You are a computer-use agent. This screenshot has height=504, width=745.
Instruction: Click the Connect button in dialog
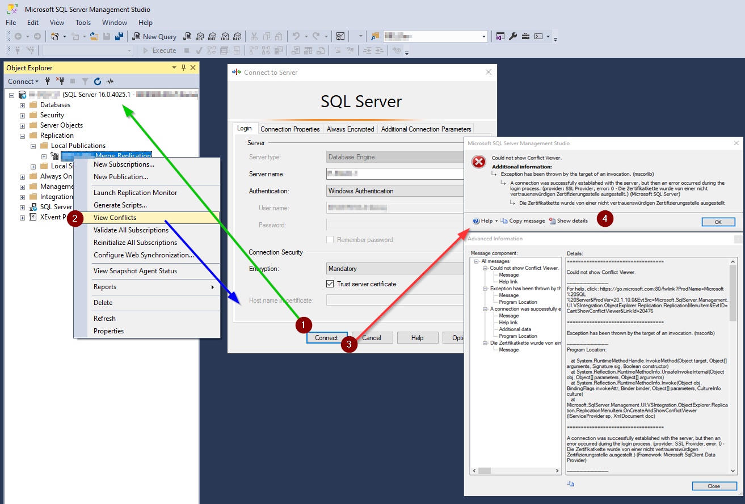coord(327,338)
